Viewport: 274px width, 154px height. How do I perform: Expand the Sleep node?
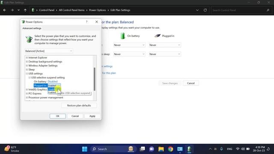pyautogui.click(x=27, y=69)
